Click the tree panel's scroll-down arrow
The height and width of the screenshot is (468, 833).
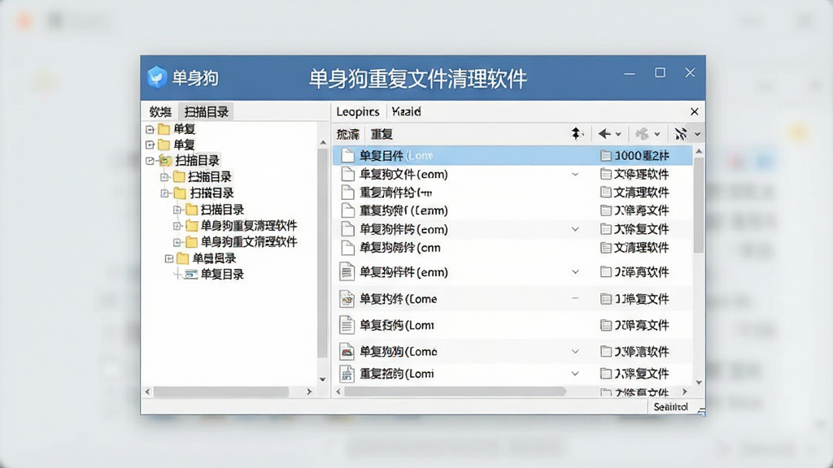322,379
